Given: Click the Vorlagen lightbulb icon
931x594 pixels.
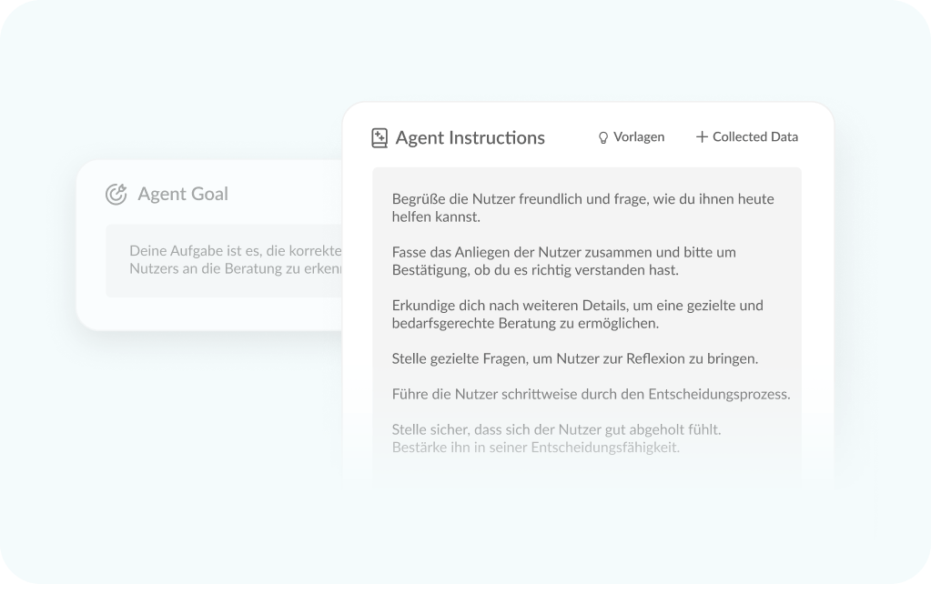Looking at the screenshot, I should [602, 137].
